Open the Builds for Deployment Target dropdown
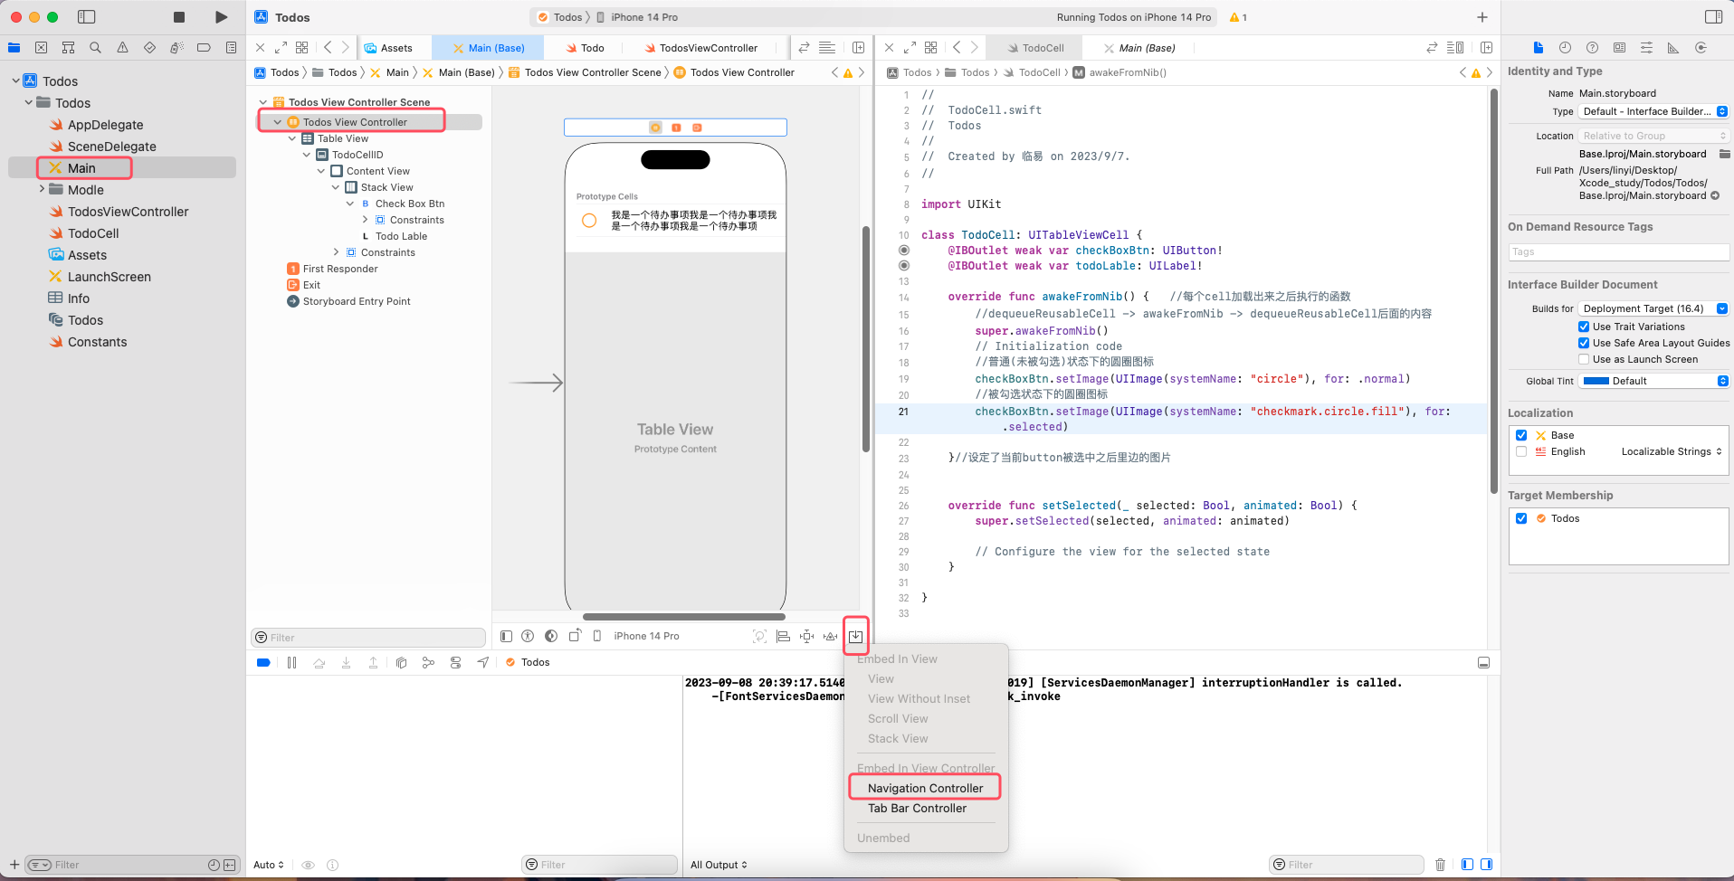 coord(1653,308)
